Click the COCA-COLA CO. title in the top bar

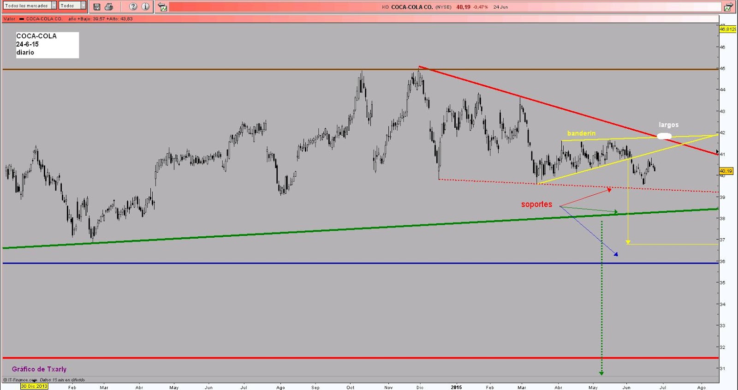pos(412,7)
